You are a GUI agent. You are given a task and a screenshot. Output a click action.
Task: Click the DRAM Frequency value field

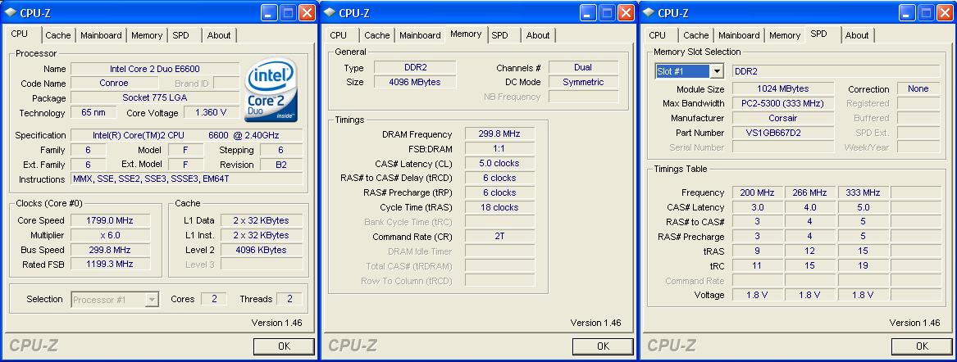[499, 134]
